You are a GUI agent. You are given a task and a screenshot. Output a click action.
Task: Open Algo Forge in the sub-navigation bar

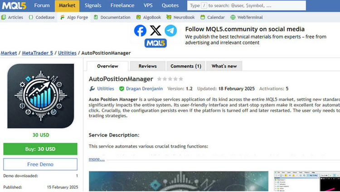click(x=73, y=17)
